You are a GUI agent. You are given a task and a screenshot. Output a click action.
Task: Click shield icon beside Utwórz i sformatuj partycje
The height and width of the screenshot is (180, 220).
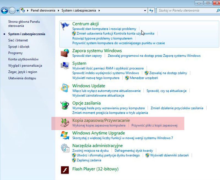(x=74, y=155)
